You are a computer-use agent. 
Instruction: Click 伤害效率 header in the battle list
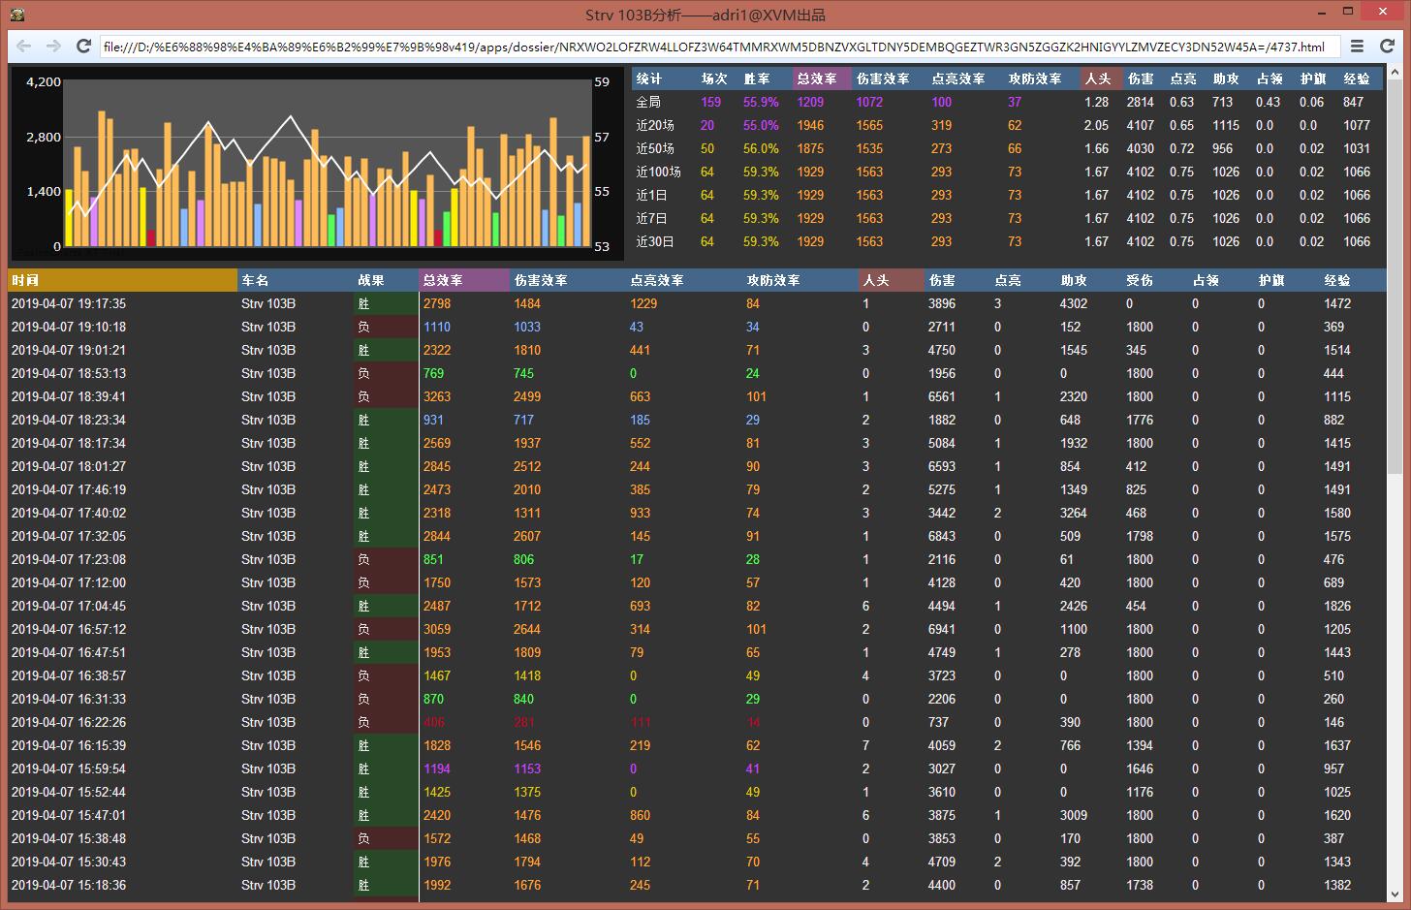[568, 280]
